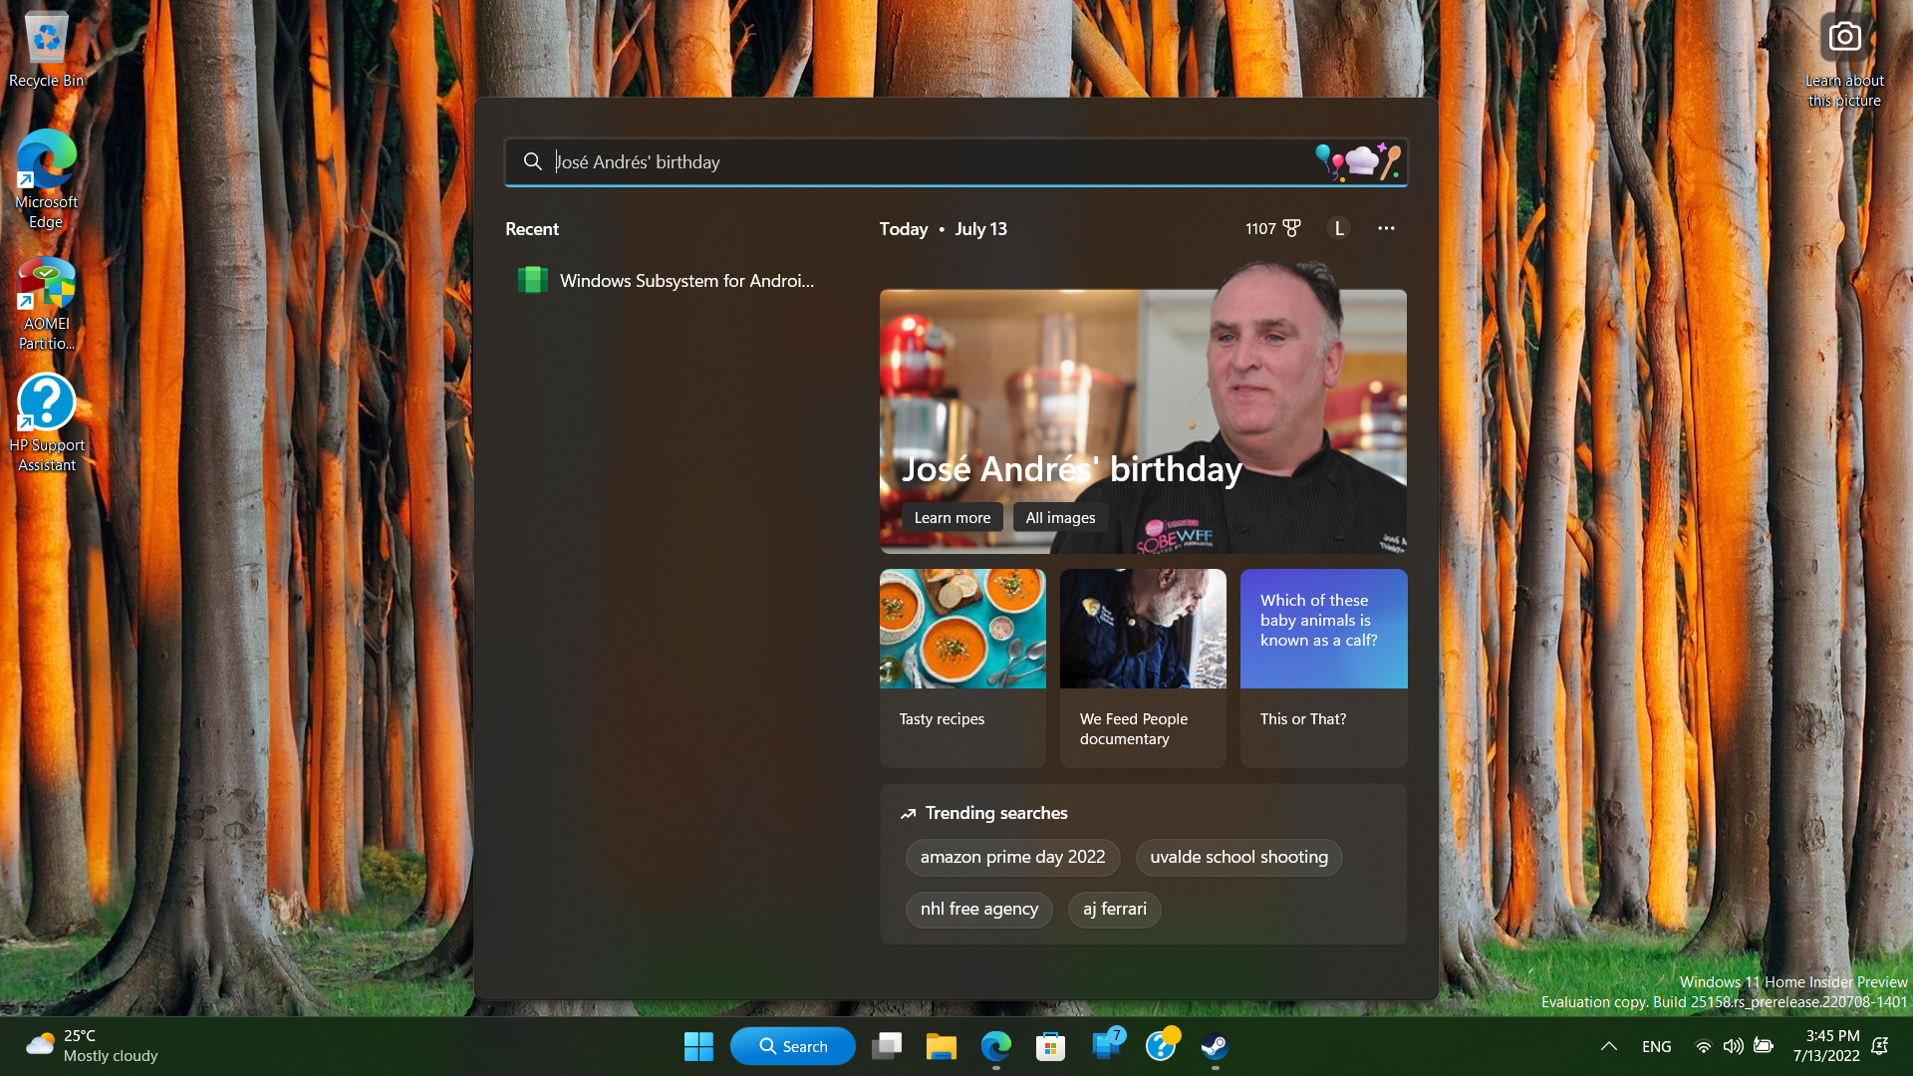
Task: Search trending amazon prime day 2022
Action: click(1012, 857)
